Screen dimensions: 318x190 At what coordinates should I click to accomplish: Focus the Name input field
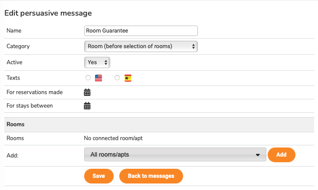(x=141, y=31)
